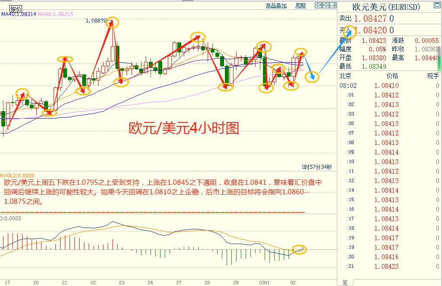Click date label 0301 on time axis
The height and width of the screenshot is (286, 442).
pyautogui.click(x=264, y=283)
